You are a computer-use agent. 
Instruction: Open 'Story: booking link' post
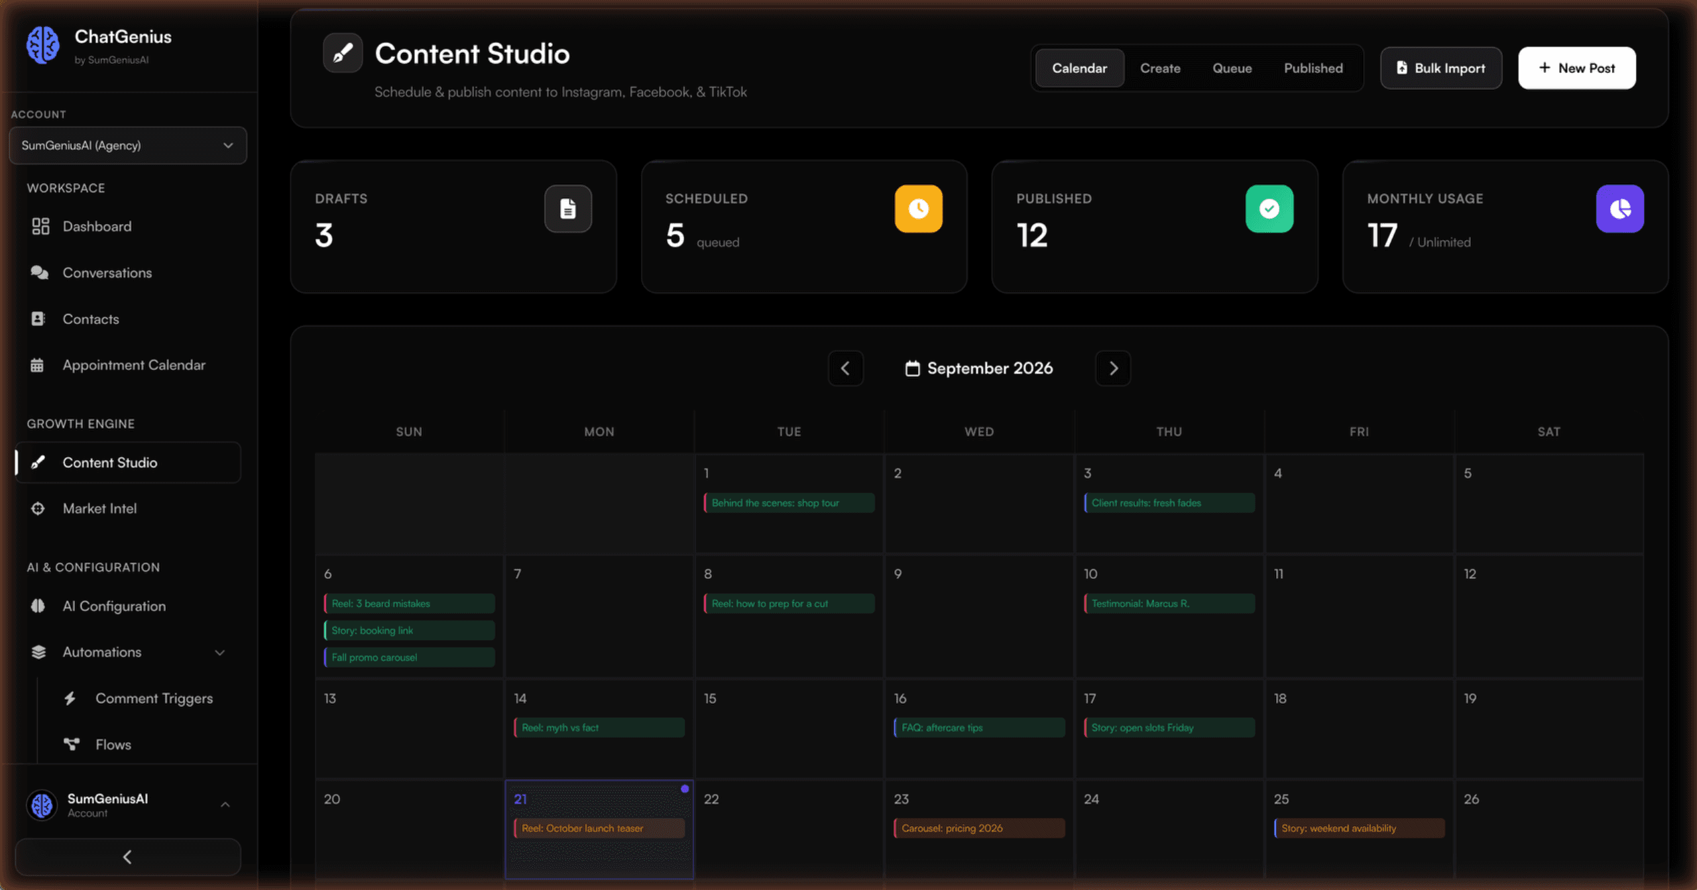click(409, 630)
